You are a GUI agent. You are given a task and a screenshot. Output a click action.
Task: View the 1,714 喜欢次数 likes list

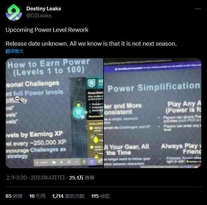tap(68, 196)
